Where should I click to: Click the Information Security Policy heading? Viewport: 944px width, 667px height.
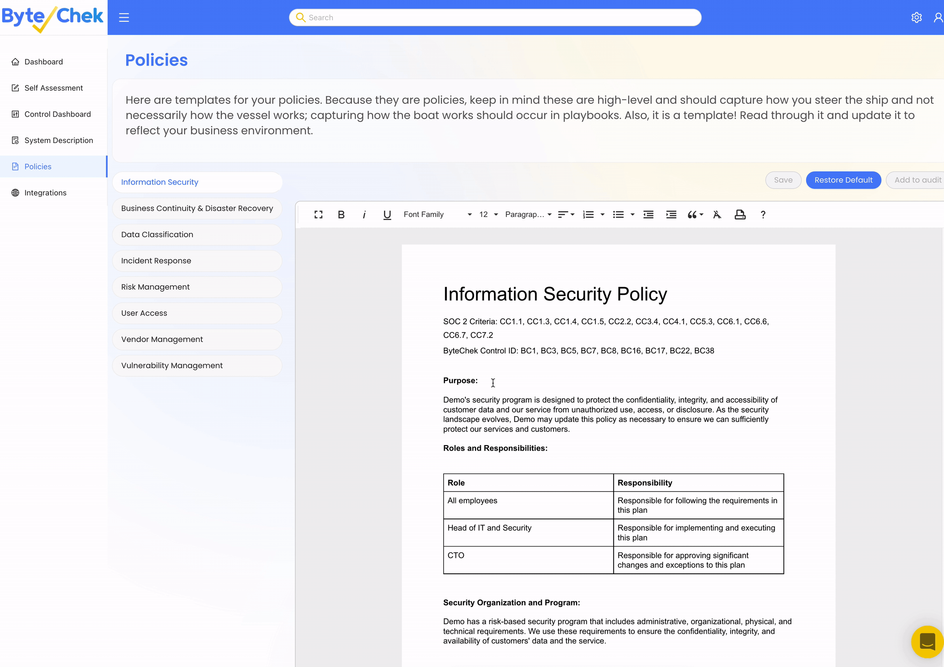click(x=555, y=294)
